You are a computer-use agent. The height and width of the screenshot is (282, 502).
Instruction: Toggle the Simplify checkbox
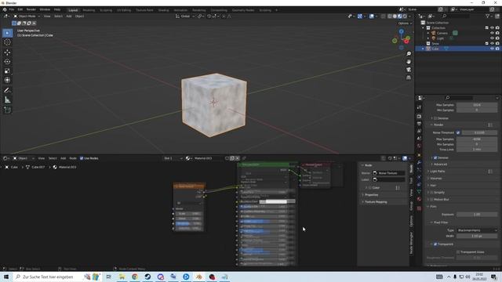[x=431, y=193]
